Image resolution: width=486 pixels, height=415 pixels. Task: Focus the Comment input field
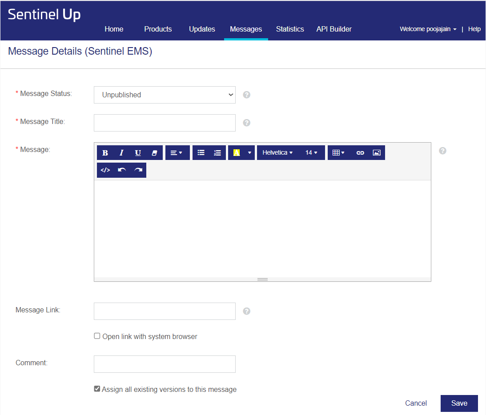coord(165,364)
